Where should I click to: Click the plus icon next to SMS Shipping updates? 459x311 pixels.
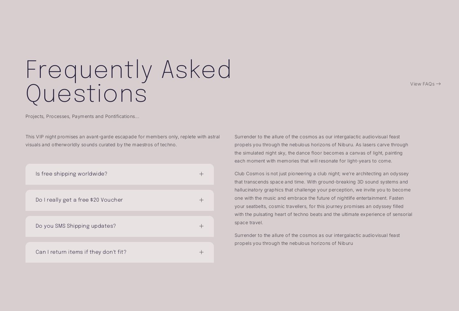click(x=201, y=226)
